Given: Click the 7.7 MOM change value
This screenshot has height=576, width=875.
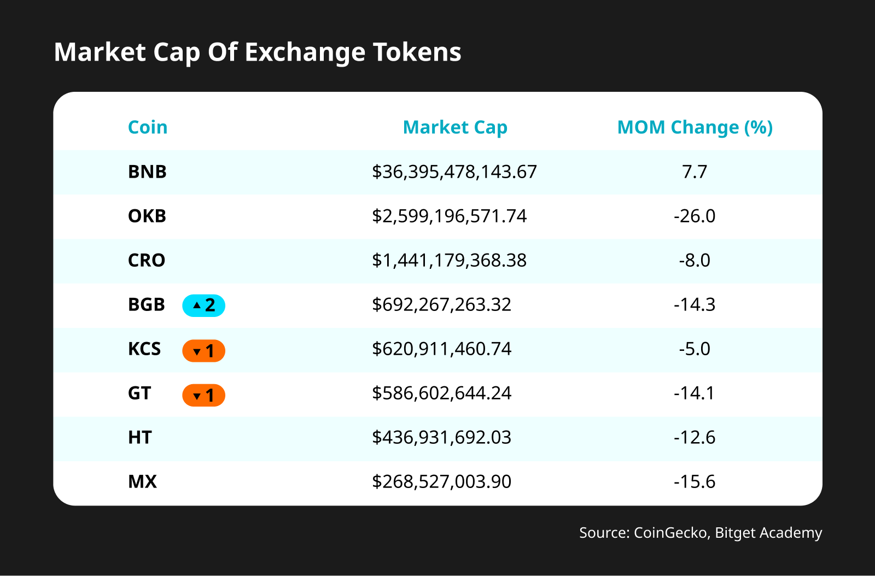Looking at the screenshot, I should 695,172.
